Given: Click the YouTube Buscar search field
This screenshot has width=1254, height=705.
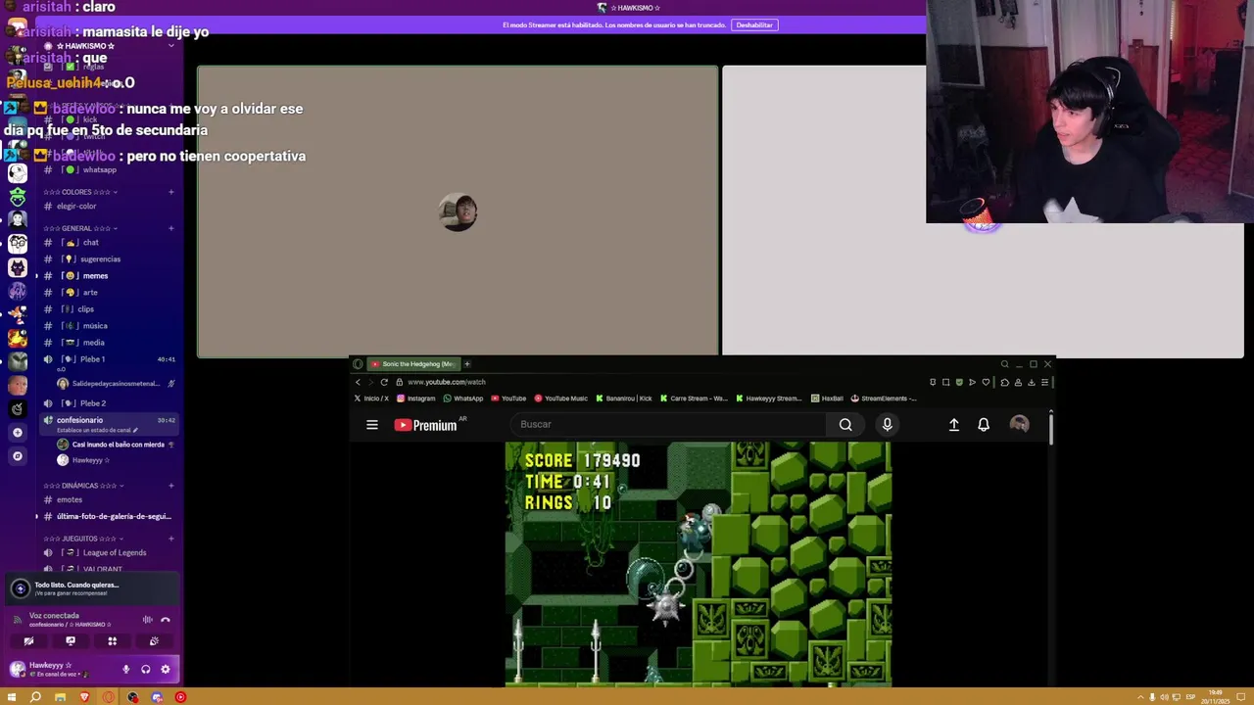Looking at the screenshot, I should click(x=668, y=425).
